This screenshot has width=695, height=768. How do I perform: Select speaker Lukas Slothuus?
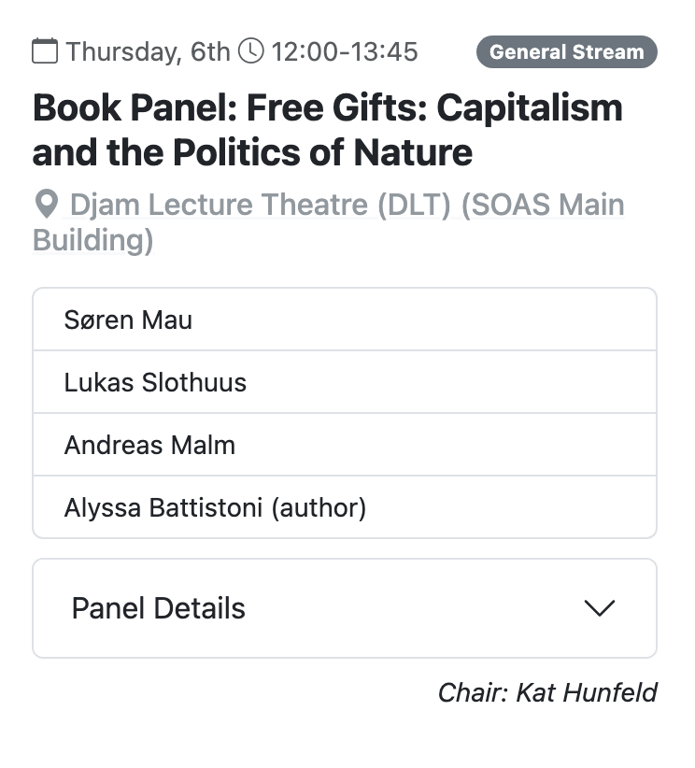point(155,382)
